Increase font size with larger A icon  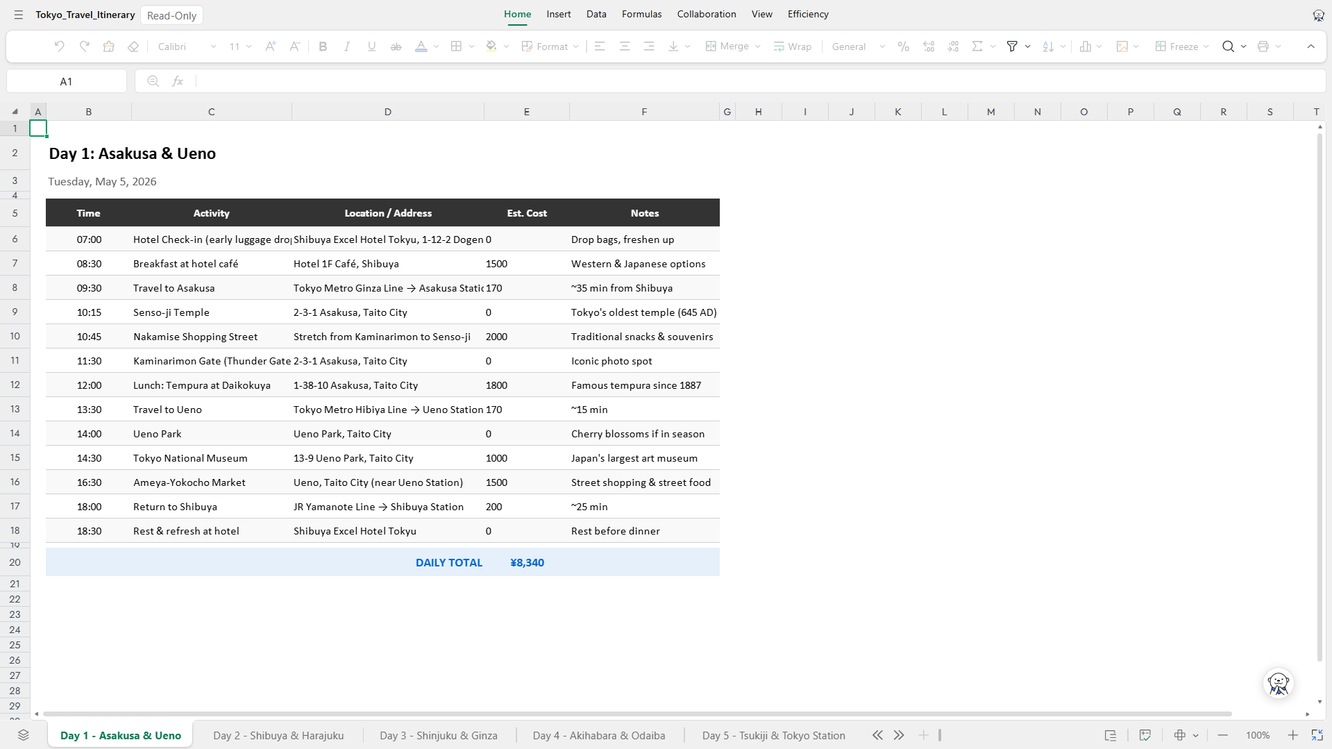click(x=270, y=47)
